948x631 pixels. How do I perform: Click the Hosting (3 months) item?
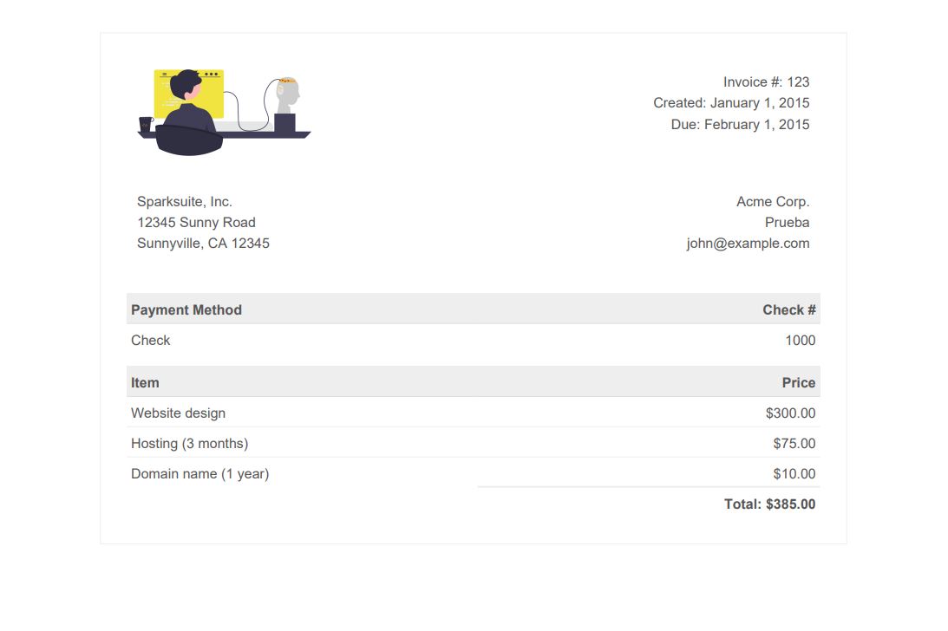pyautogui.click(x=189, y=444)
